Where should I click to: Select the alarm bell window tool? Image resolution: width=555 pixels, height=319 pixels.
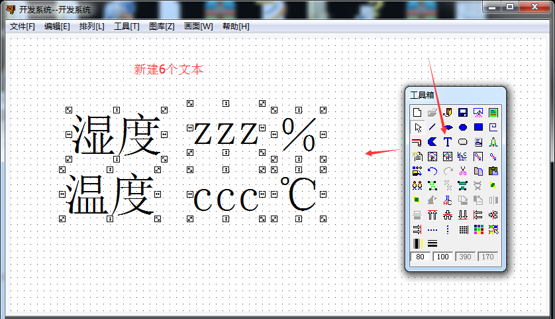coord(493,142)
